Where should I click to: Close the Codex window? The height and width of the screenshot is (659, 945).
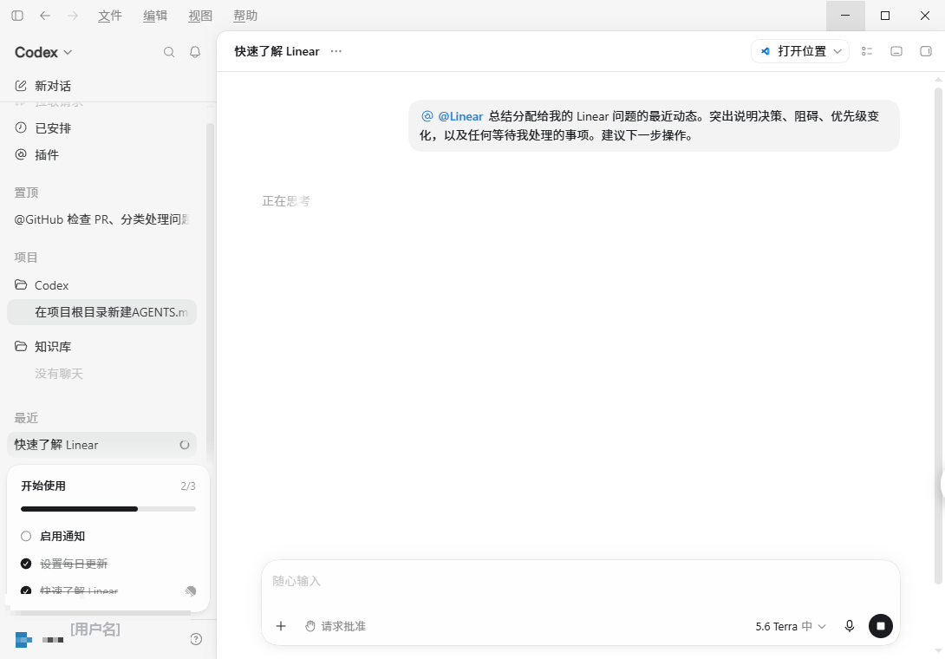pos(924,16)
